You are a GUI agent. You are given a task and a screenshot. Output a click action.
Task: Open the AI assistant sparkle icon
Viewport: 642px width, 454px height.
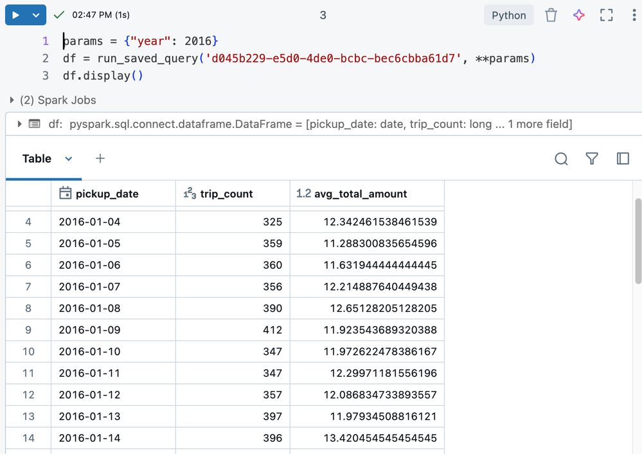tap(578, 15)
